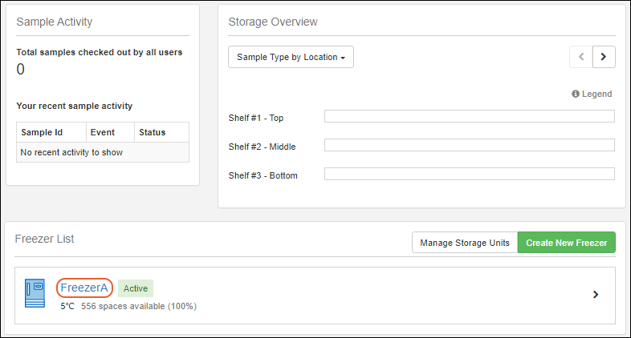Click the Legend info icon
The width and height of the screenshot is (631, 338).
(x=576, y=94)
